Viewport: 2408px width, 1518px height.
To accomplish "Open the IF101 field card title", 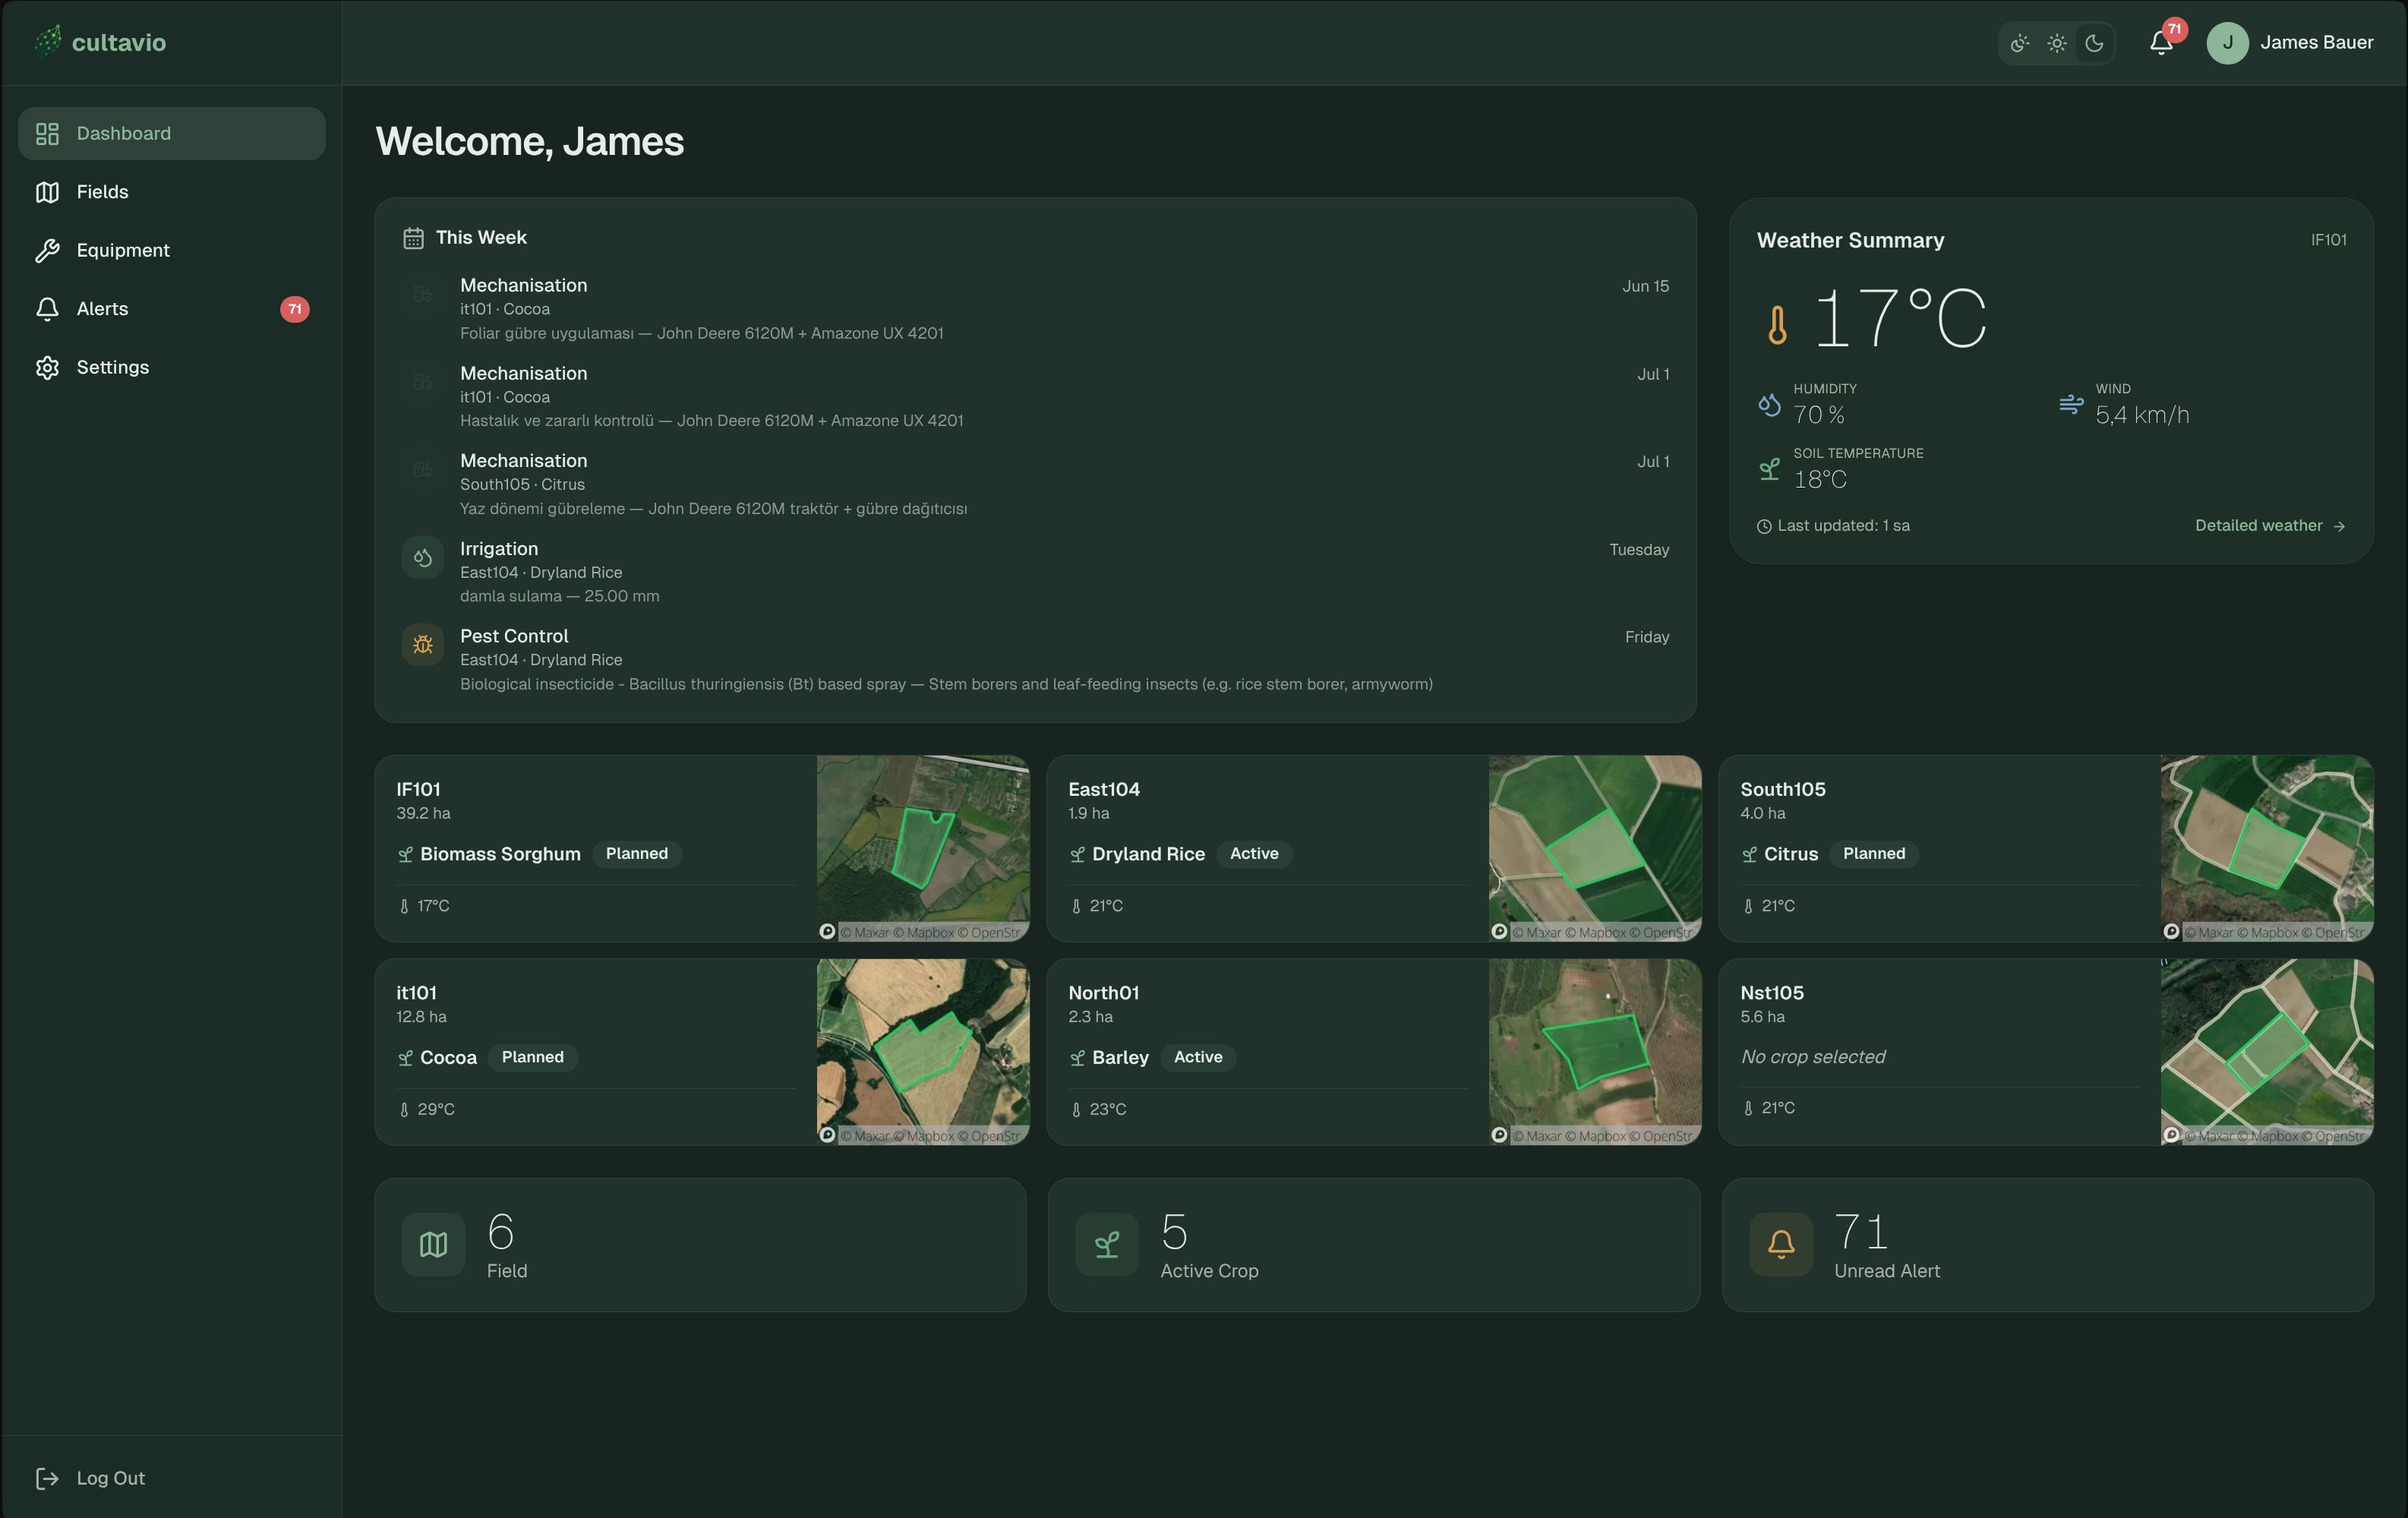I will 418,789.
